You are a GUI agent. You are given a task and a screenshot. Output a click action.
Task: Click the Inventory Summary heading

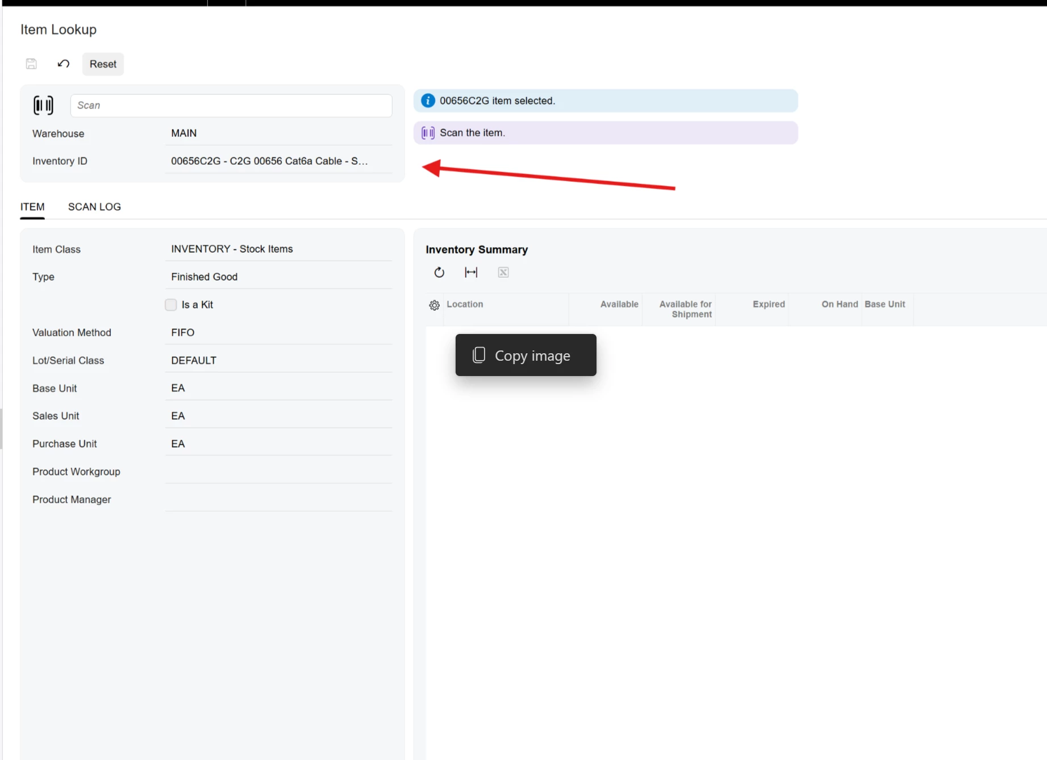pos(477,250)
